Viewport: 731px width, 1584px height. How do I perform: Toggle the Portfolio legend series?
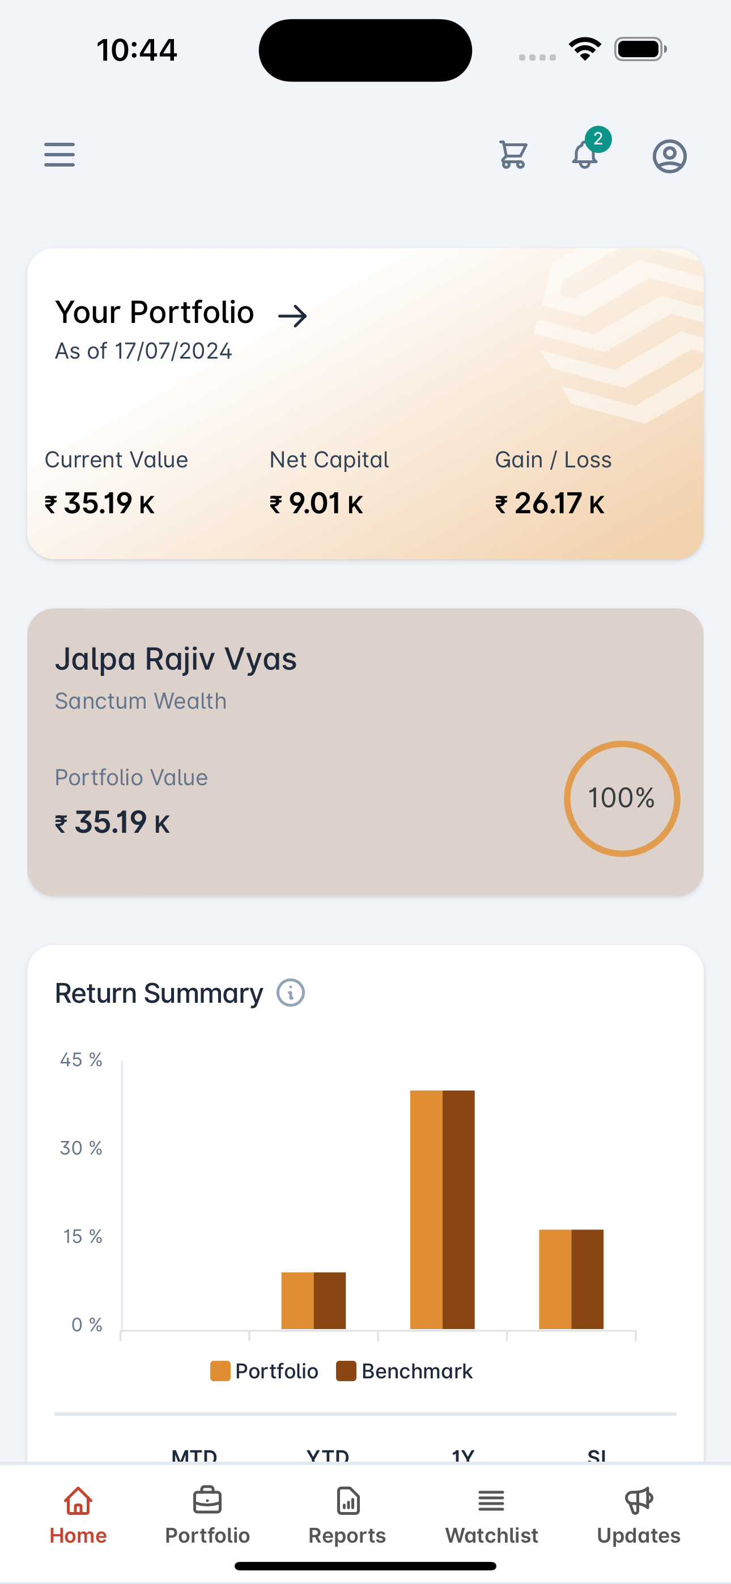265,1371
